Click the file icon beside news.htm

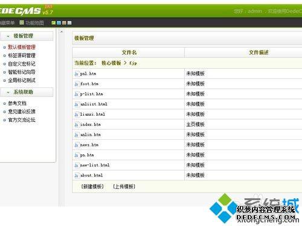pyautogui.click(x=76, y=145)
